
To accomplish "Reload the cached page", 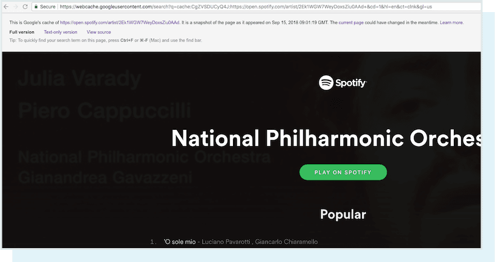I will (25, 6).
